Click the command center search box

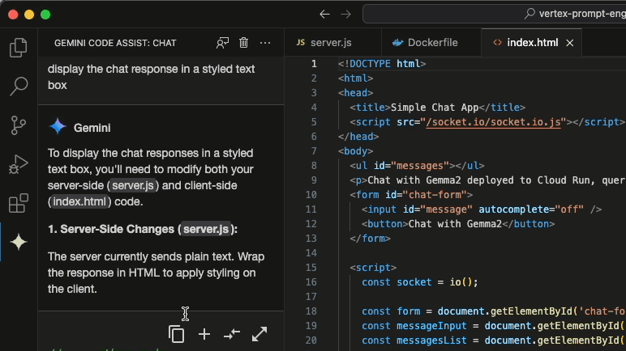coord(495,15)
